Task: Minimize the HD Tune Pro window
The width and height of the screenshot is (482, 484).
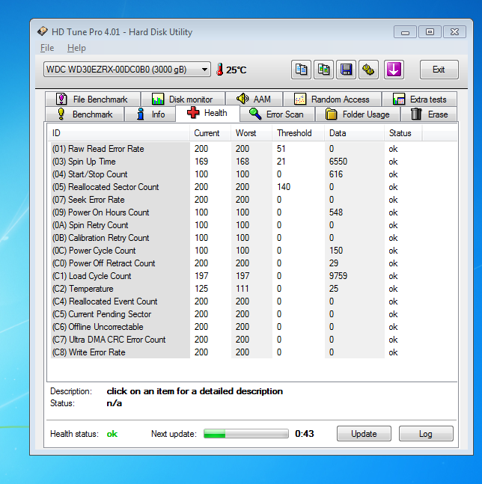Action: [405, 32]
